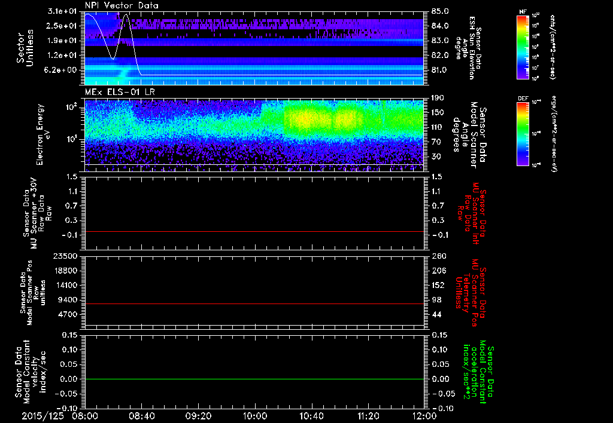Click the NF color bar unit label
The height and width of the screenshot is (423, 613).
tap(552, 47)
